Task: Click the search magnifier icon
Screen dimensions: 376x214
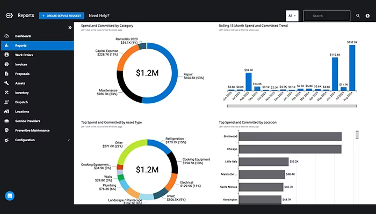Action: click(x=358, y=16)
